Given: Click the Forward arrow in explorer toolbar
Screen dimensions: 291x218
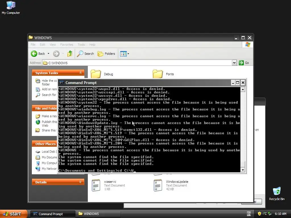Looking at the screenshot, I should pos(56,54).
